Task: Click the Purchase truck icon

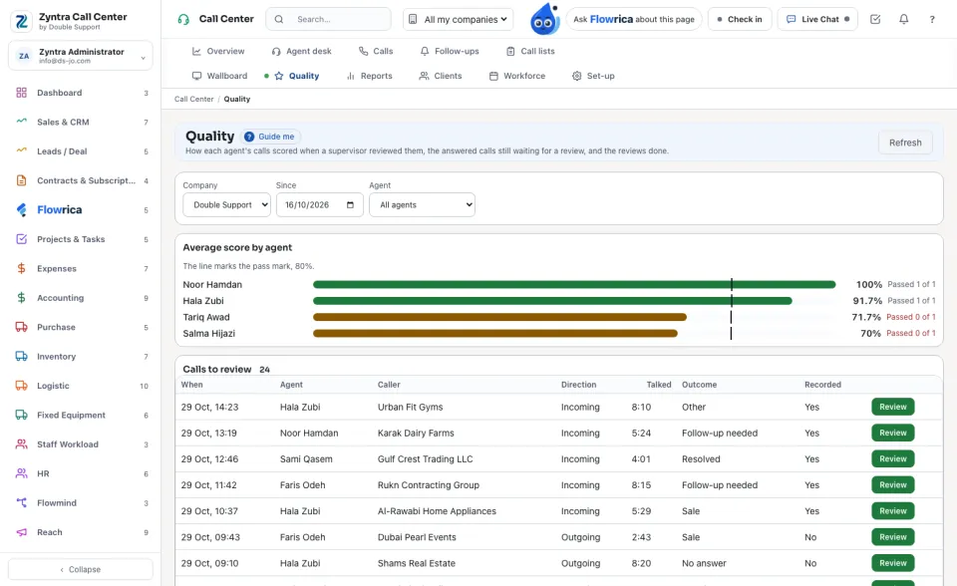Action: tap(21, 327)
